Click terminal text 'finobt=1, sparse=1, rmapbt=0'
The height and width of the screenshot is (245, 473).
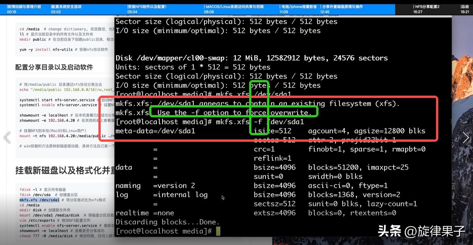[367, 149]
